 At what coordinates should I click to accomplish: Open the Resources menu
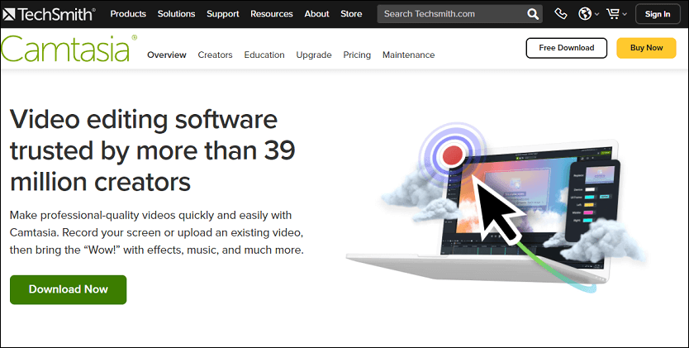272,13
